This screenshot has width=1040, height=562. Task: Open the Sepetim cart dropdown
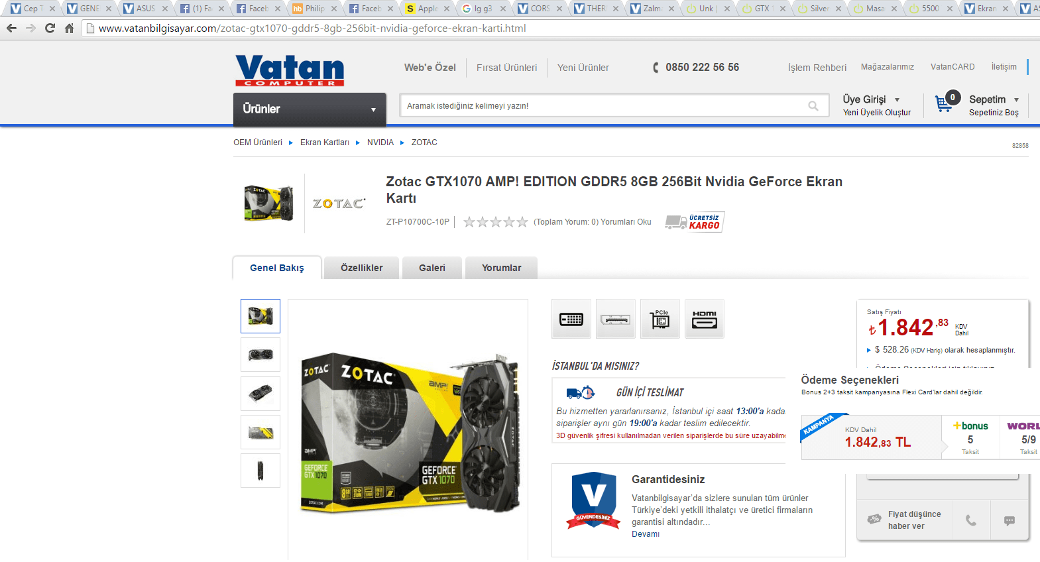coord(994,99)
